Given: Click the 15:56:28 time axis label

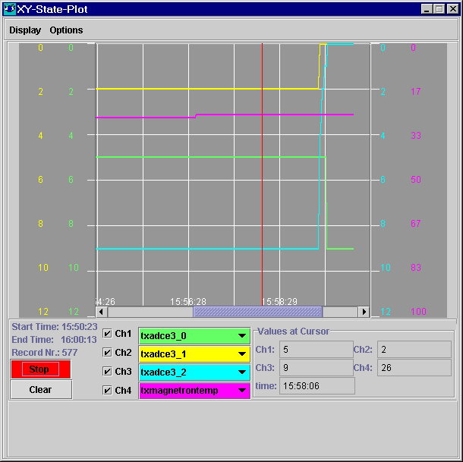Looking at the screenshot, I should click(x=188, y=302).
